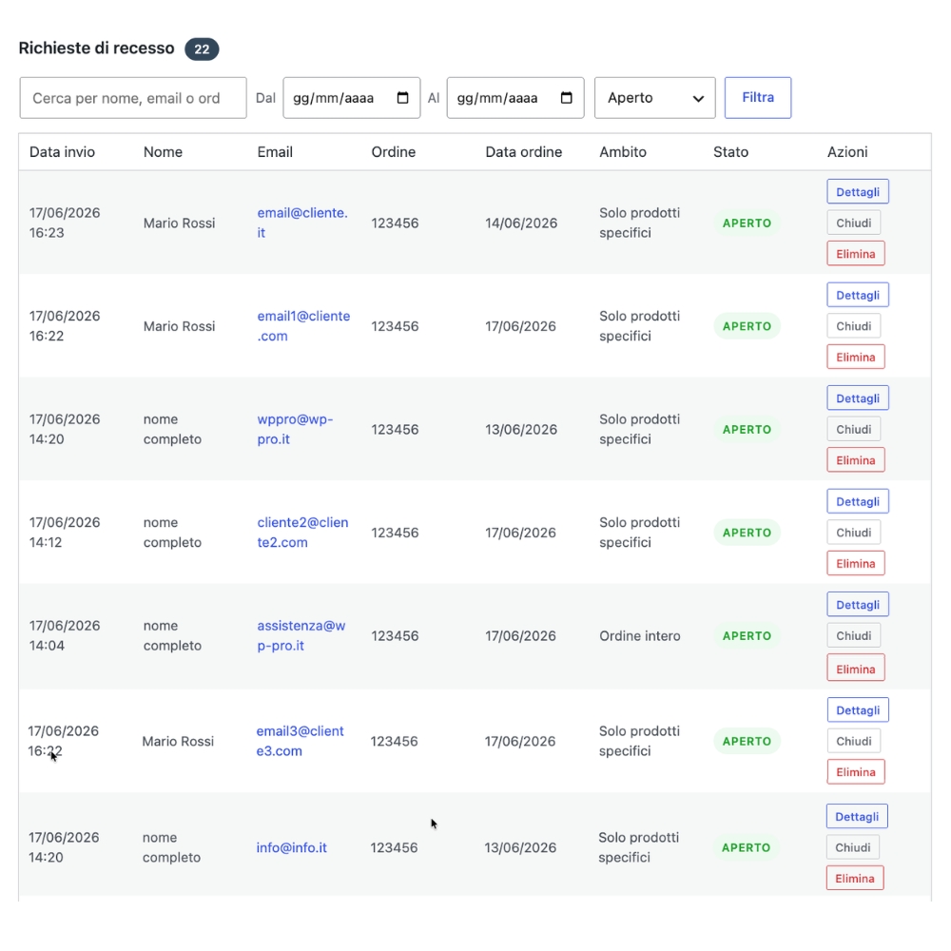The height and width of the screenshot is (951, 951).
Task: Delete the info@info.it request with Elimina
Action: [855, 878]
